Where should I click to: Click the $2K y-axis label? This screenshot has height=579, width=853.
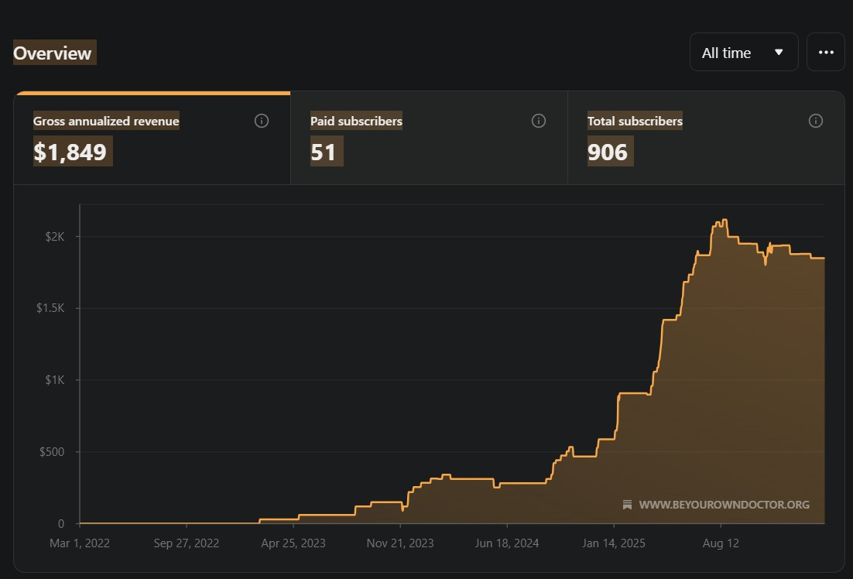click(54, 237)
